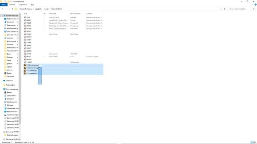Click the New Folder icon in the title bar
This screenshot has height=144, width=257.
(x=8, y=2)
